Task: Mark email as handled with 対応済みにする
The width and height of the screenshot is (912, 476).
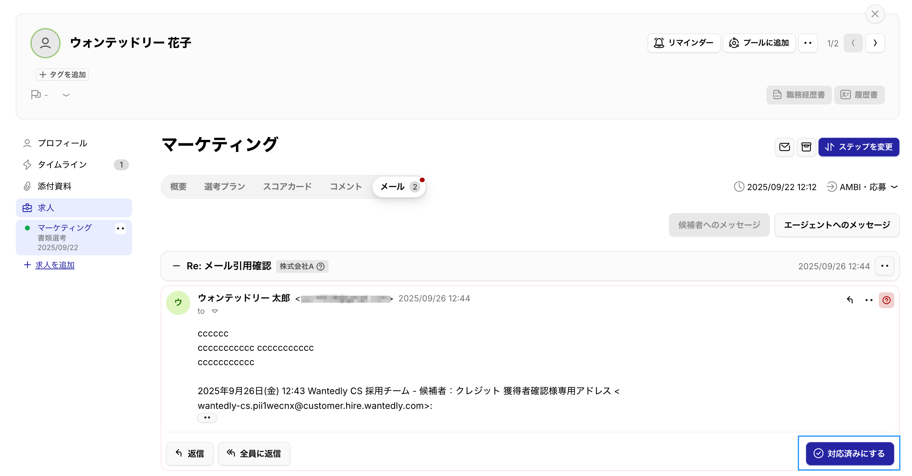Action: tap(850, 453)
